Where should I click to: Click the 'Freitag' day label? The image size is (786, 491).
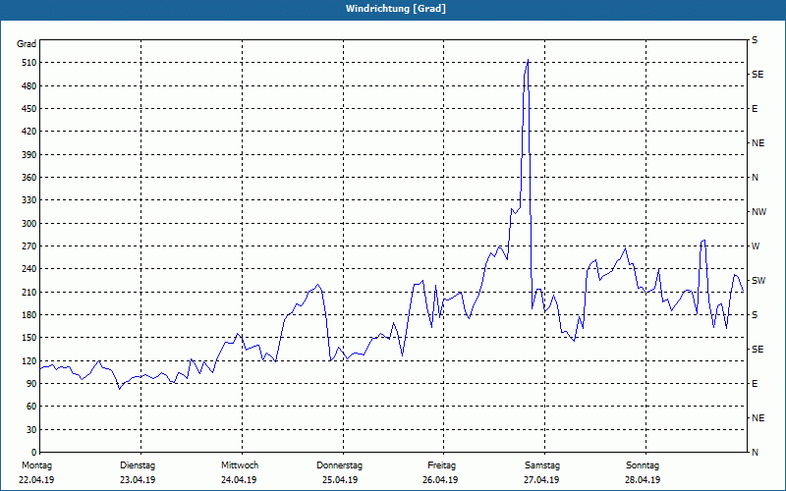[x=441, y=465]
